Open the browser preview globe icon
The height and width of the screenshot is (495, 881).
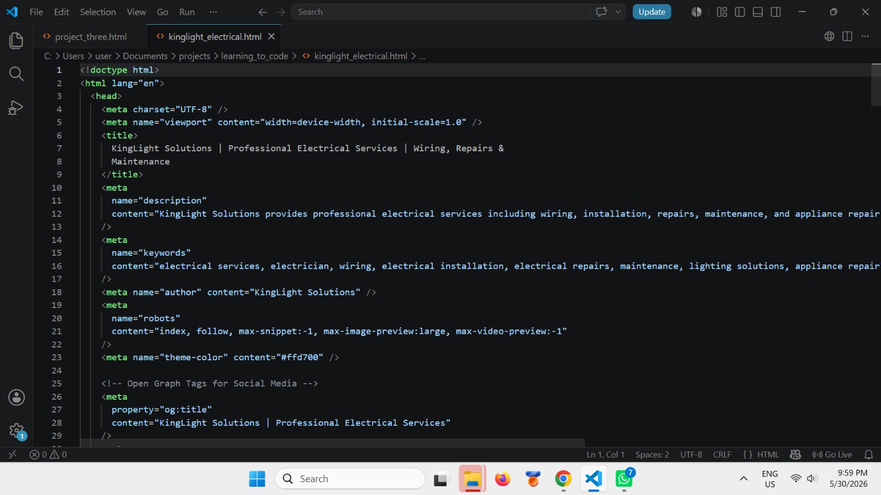pos(829,36)
